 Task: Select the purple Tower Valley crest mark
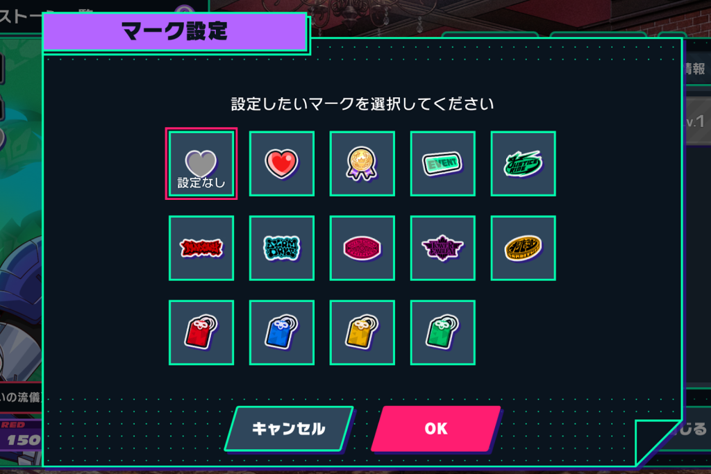click(442, 248)
